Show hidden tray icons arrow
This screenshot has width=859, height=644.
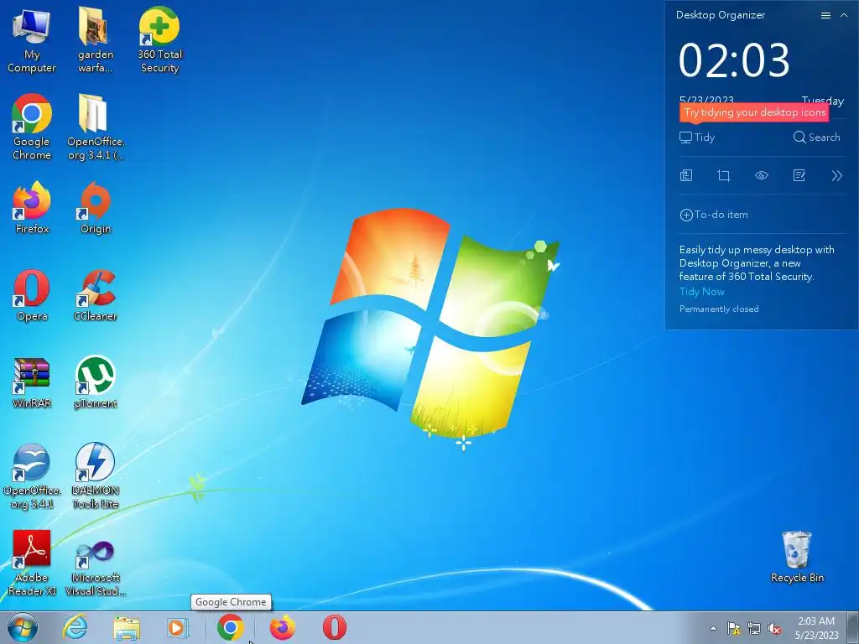(x=713, y=628)
